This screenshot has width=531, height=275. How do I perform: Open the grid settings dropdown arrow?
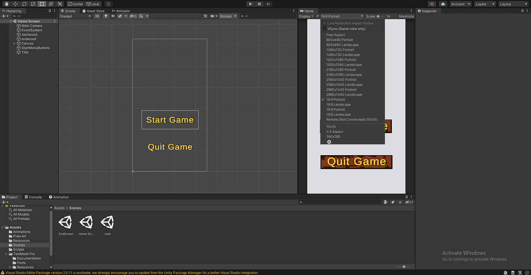tap(147, 16)
